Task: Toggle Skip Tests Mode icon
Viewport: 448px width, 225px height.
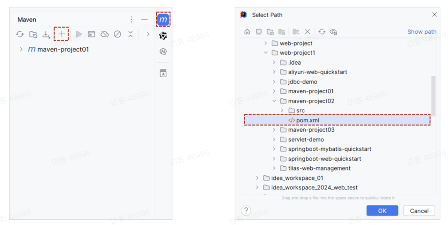Action: coord(117,34)
